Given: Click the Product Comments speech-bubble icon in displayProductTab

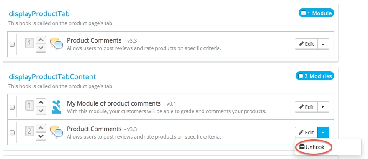Looking at the screenshot, I should [x=57, y=44].
